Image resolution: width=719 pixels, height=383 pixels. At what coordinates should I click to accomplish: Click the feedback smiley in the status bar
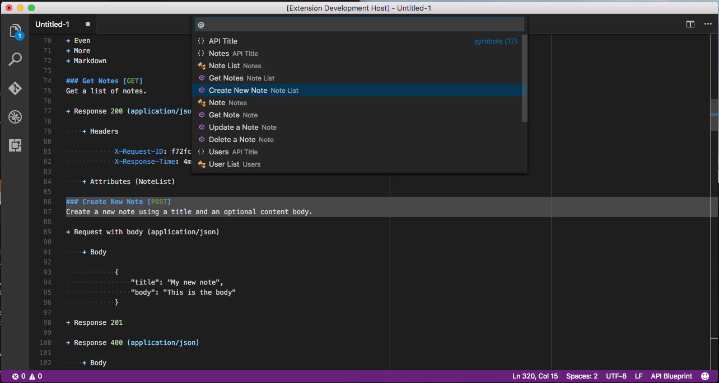coord(705,376)
